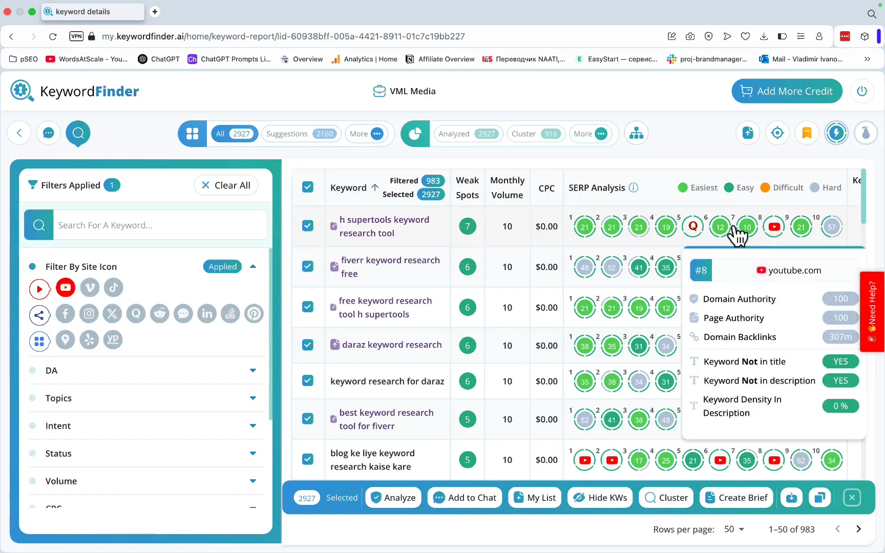This screenshot has width=885, height=553.
Task: Expand the Volume filter section
Action: tap(146, 481)
